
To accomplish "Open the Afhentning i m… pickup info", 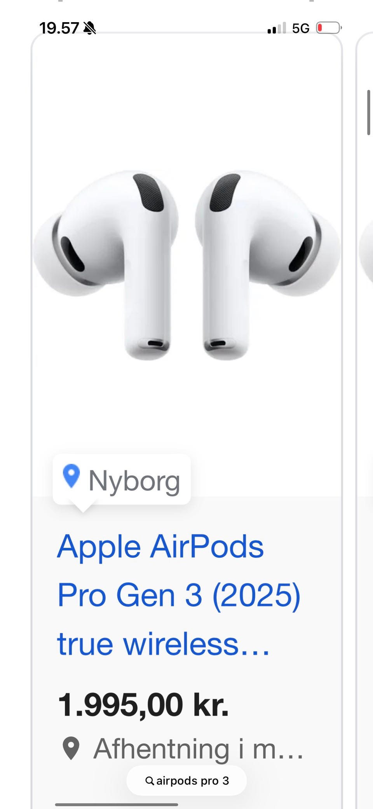I will (183, 748).
